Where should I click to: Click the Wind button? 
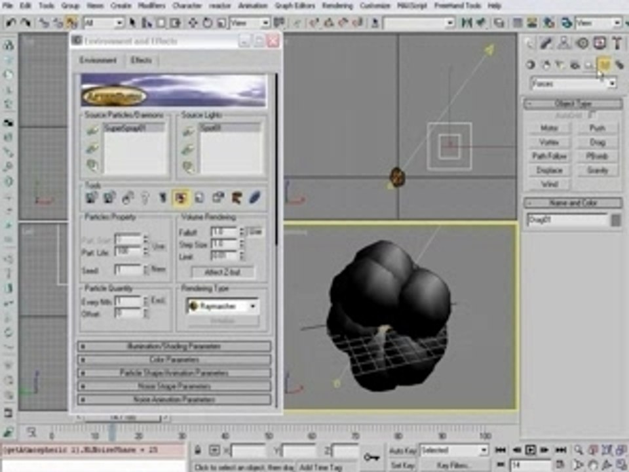pos(549,184)
